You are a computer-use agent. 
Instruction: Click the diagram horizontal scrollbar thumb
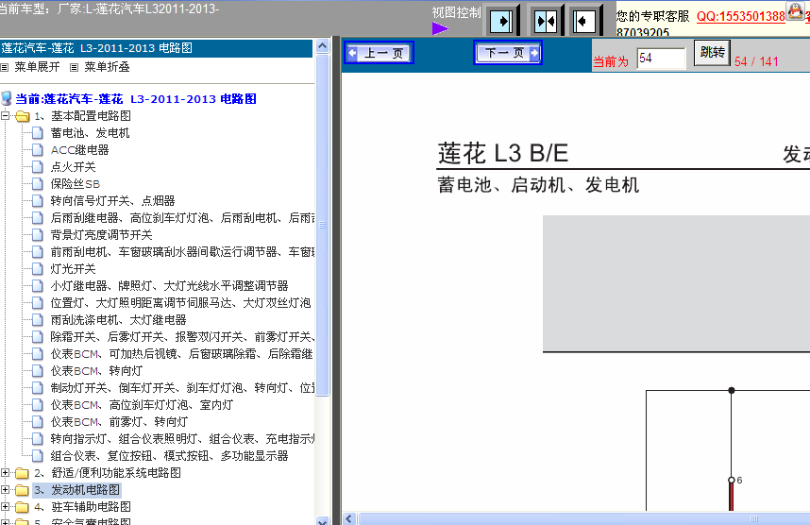(x=583, y=518)
